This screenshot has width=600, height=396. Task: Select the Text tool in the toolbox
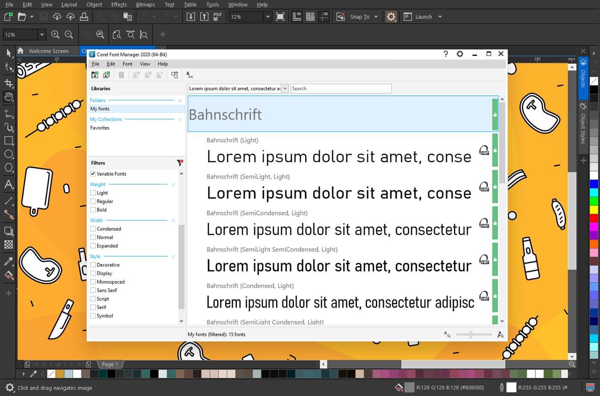click(9, 185)
